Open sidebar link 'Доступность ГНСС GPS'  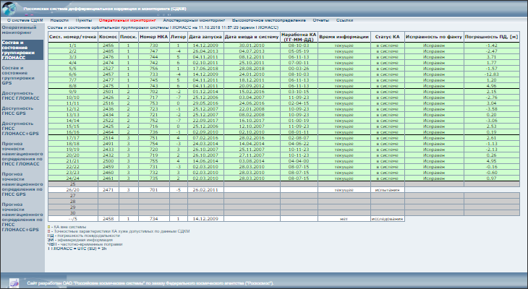click(17, 111)
